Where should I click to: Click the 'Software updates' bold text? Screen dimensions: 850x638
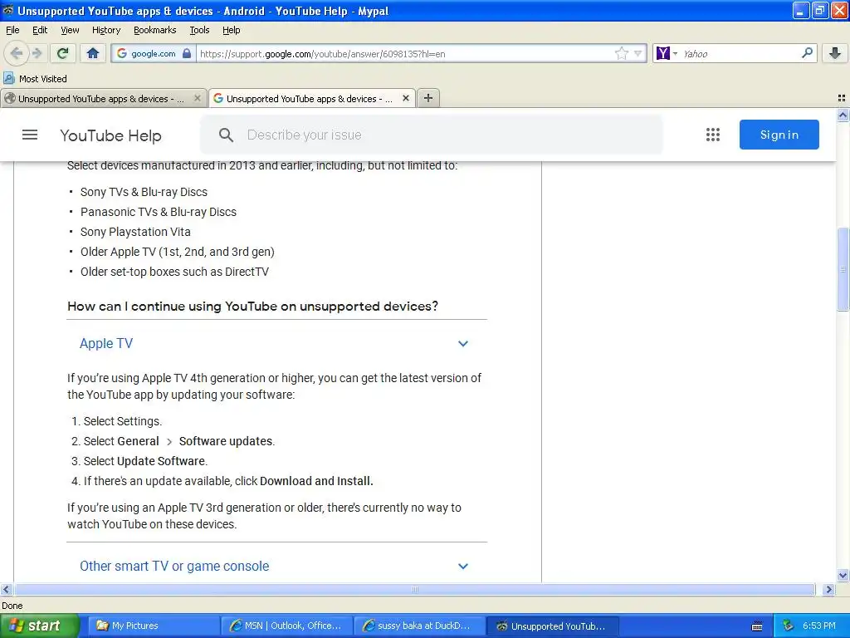click(227, 441)
